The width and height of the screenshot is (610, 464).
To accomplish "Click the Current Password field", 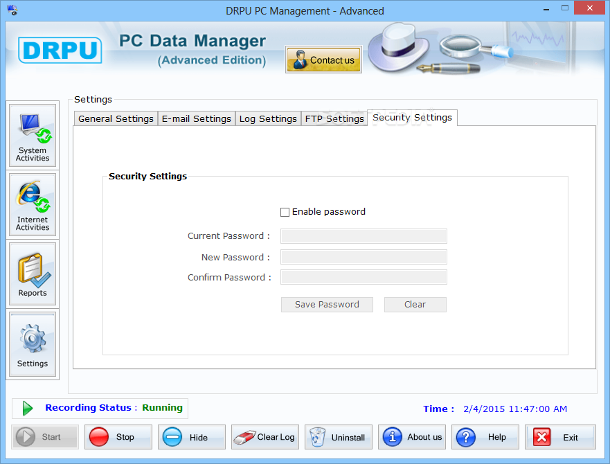I will (364, 236).
